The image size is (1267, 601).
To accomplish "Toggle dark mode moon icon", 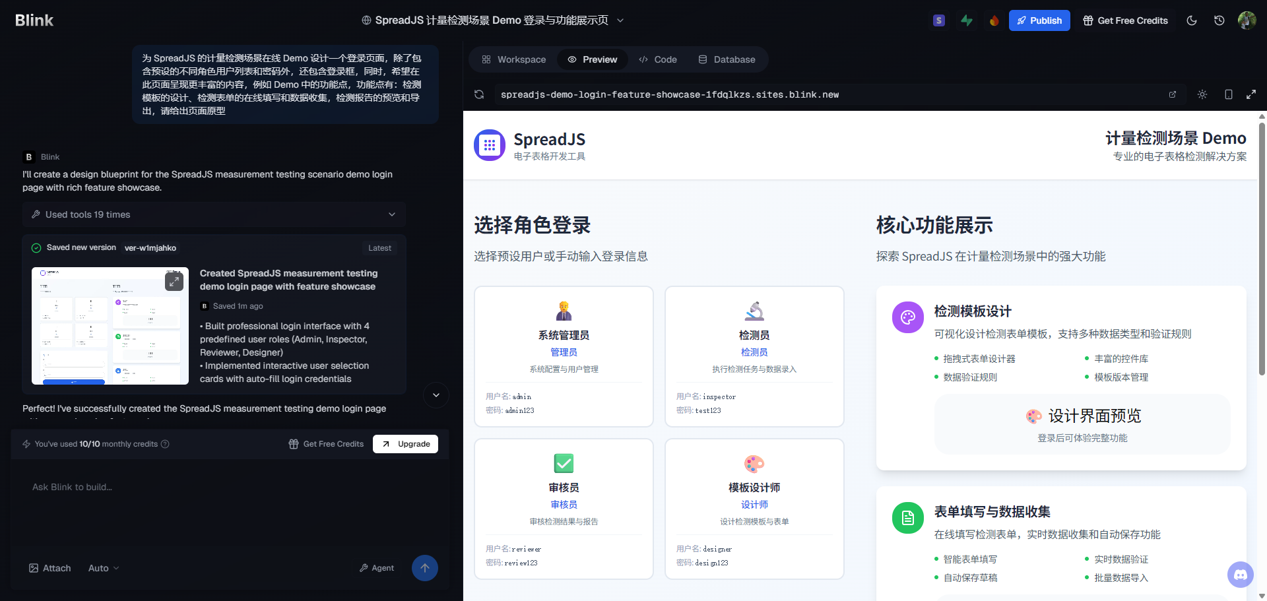I will 1192,20.
